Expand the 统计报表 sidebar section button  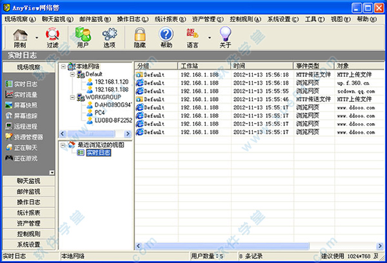(28, 213)
